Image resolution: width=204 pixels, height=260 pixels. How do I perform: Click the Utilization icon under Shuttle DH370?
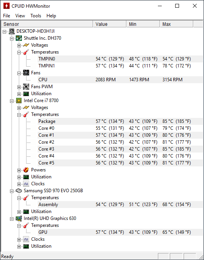pos(26,94)
